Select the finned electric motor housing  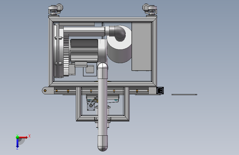tap(84, 51)
